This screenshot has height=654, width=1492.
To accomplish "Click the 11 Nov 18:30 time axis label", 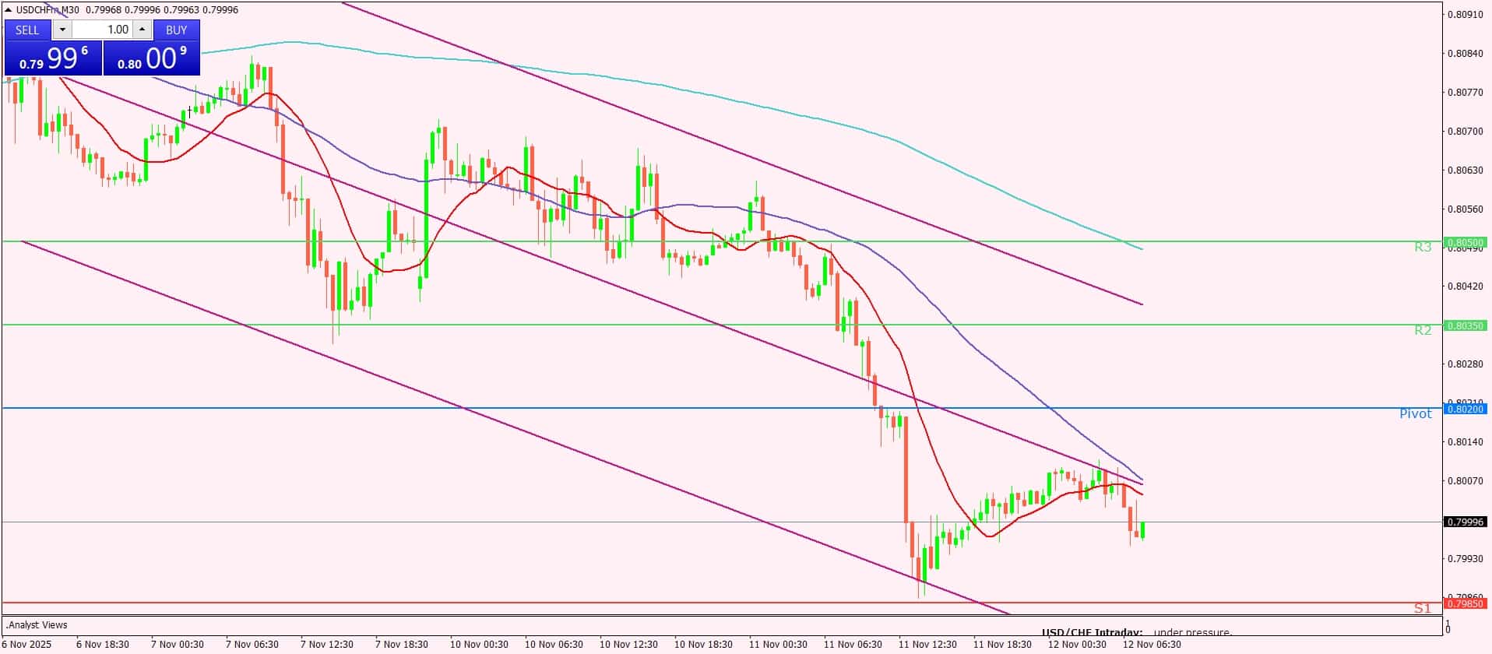I will coord(1003,645).
